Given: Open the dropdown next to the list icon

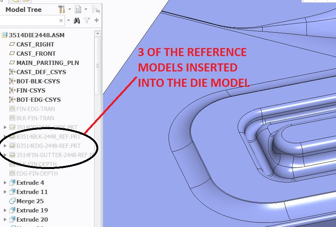Looking at the screenshot, I should click(85, 10).
